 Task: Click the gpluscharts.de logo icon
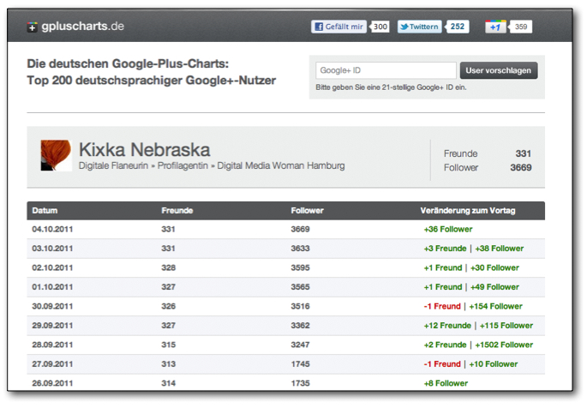(33, 27)
